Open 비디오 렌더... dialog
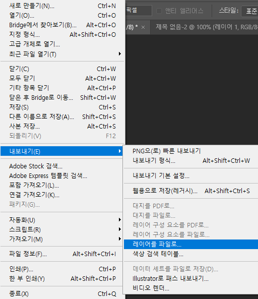 click(191, 288)
